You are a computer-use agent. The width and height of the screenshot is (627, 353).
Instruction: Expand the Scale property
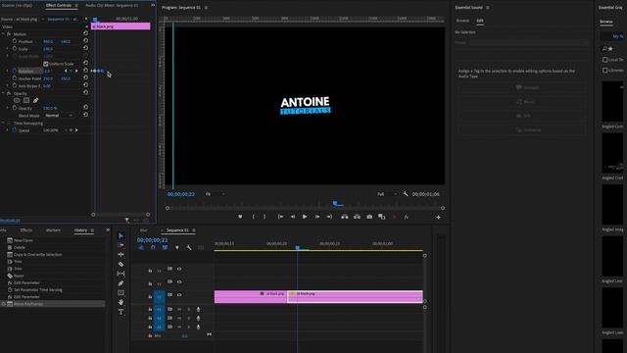point(7,49)
